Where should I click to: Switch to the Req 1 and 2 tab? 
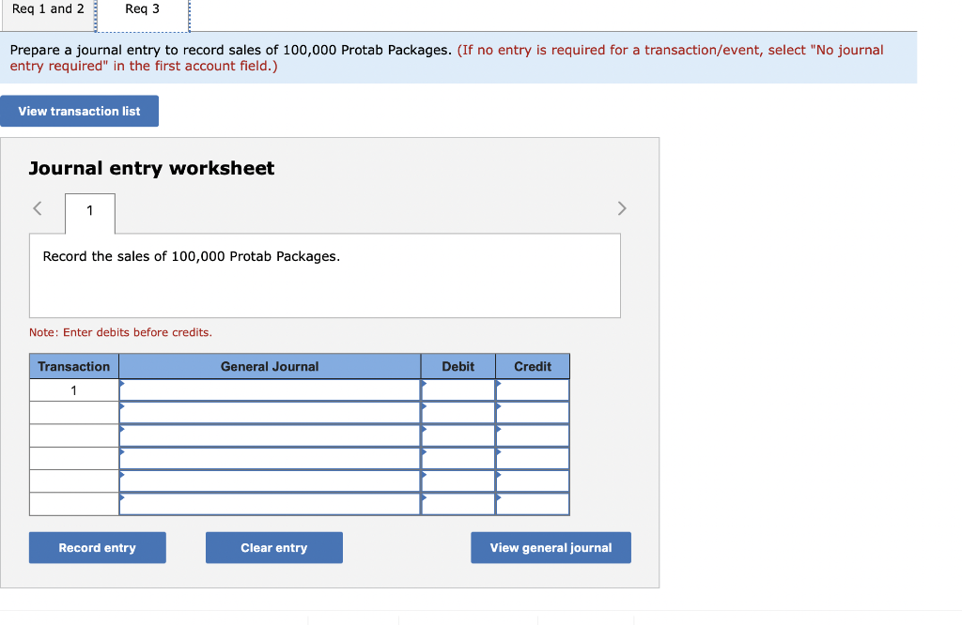pyautogui.click(x=47, y=8)
